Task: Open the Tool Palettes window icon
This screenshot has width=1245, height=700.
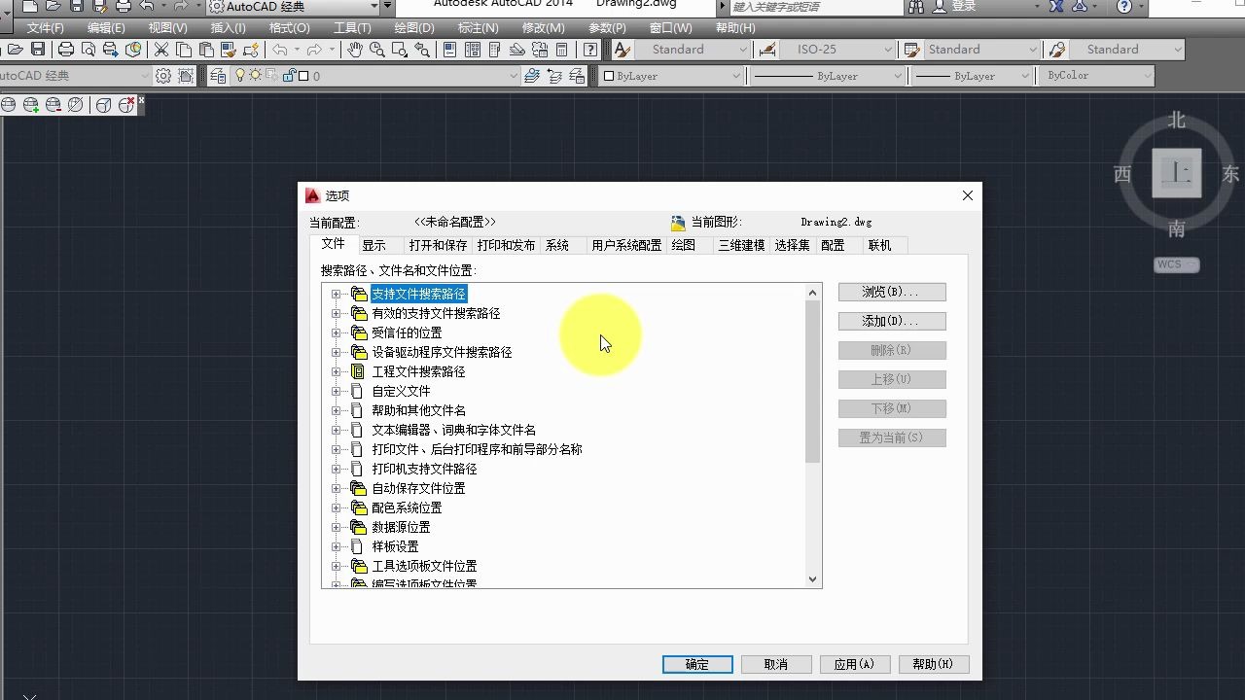Action: coord(495,50)
